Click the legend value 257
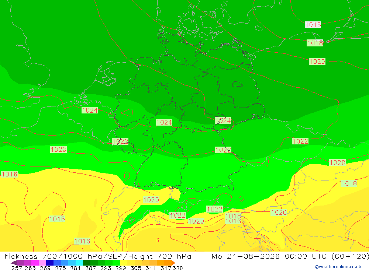The width and height of the screenshot is (369, 270). tap(17, 268)
